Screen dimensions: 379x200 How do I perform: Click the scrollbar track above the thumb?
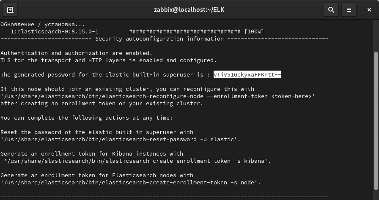376,36
